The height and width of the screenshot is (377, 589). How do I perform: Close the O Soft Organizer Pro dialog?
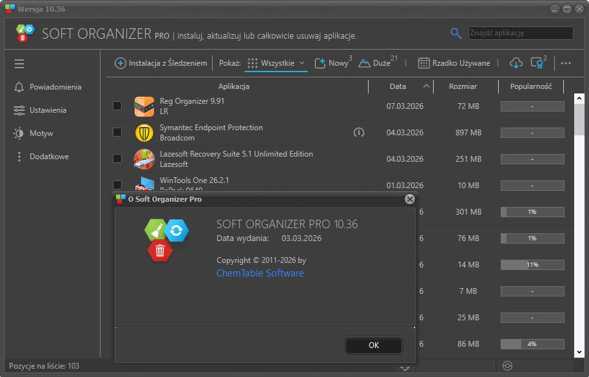pyautogui.click(x=410, y=199)
